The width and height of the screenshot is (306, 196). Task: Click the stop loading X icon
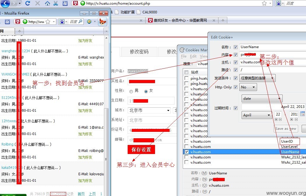[38, 3]
